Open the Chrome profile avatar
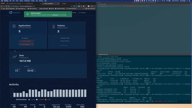Viewport: 192px width, 108px height. click(x=92, y=6)
